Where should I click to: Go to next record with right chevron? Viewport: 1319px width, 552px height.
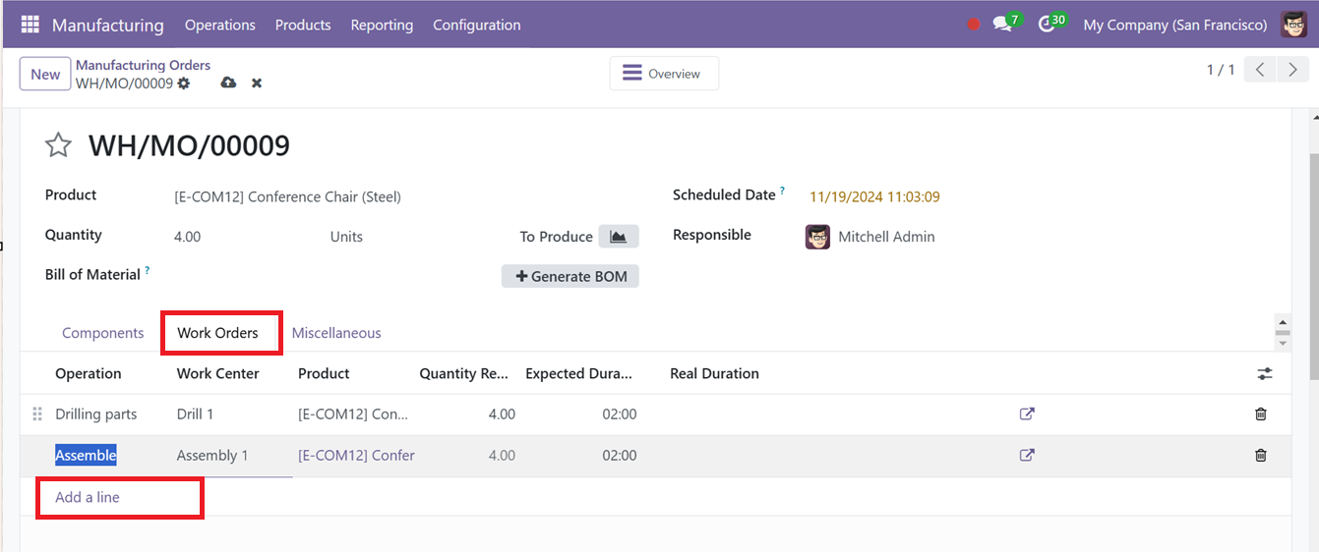click(x=1293, y=70)
